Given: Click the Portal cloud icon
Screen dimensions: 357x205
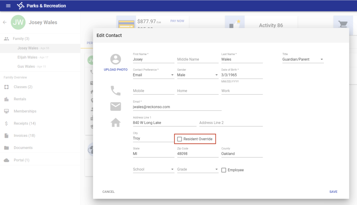Looking at the screenshot, I should [x=6, y=160].
